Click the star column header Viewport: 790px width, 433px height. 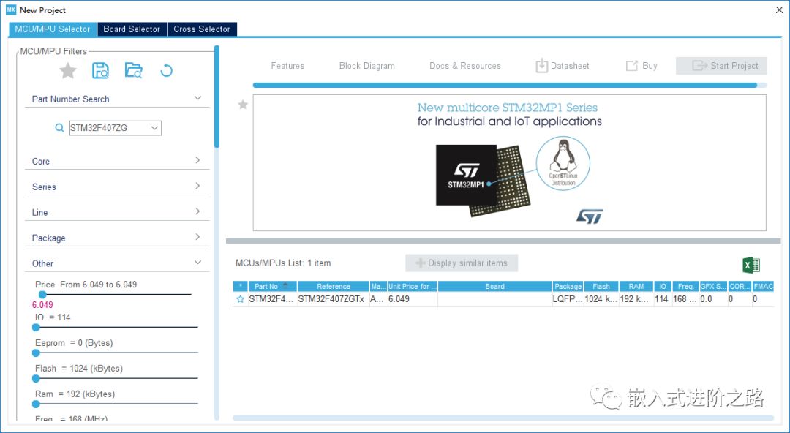pos(241,286)
